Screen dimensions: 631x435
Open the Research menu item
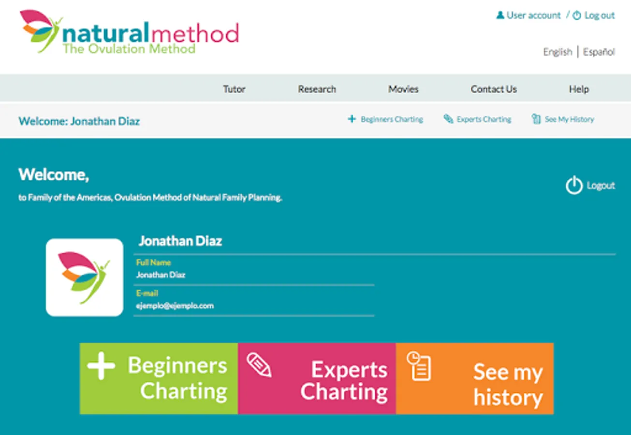point(317,89)
